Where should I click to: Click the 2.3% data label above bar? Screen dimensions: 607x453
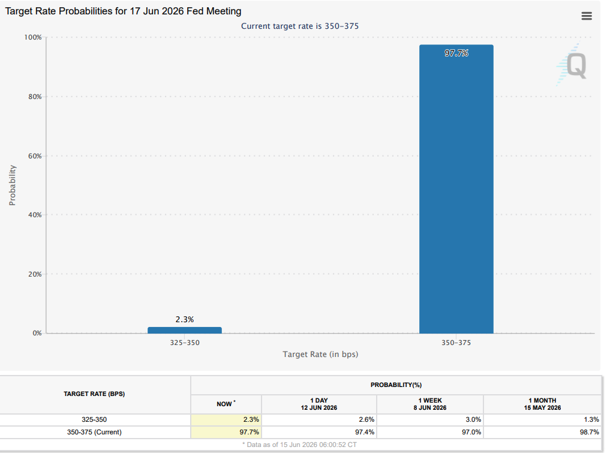[x=185, y=319]
